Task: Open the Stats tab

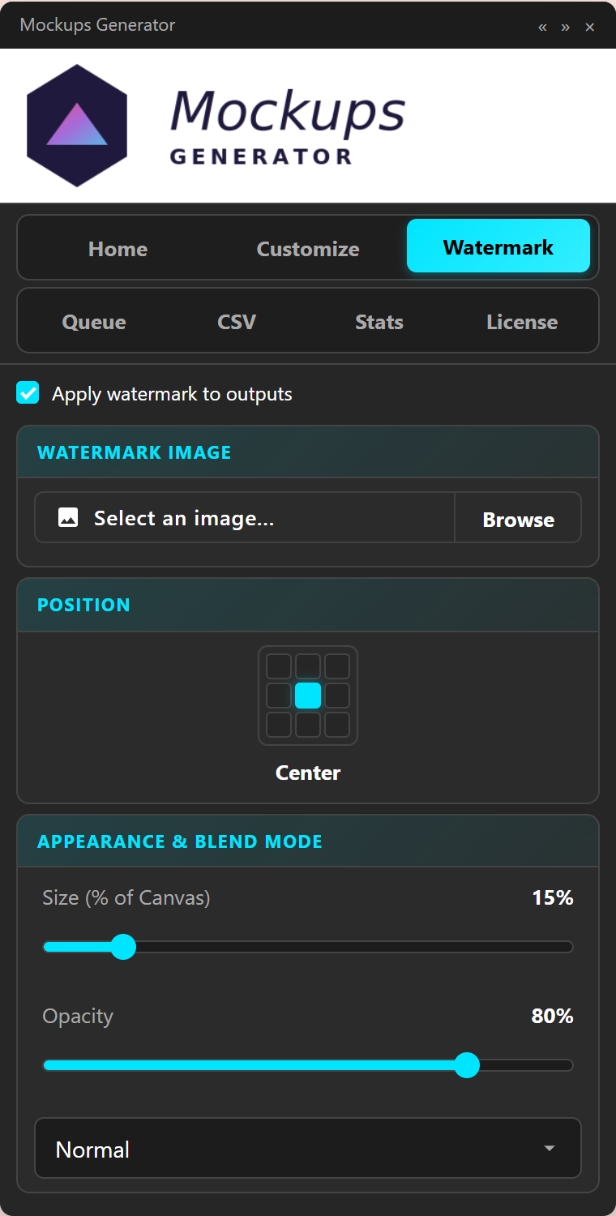Action: (379, 321)
